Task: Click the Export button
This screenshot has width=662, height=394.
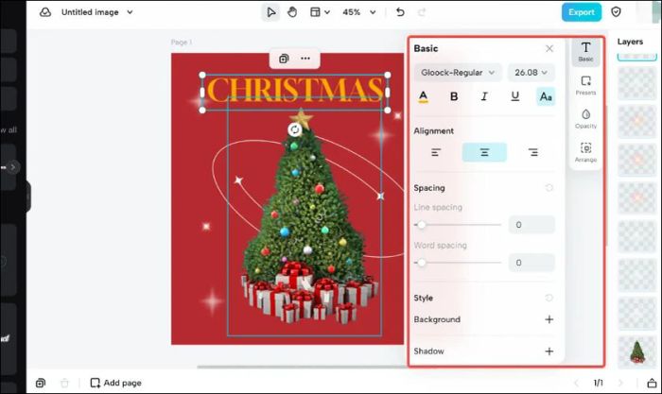Action: (x=581, y=12)
